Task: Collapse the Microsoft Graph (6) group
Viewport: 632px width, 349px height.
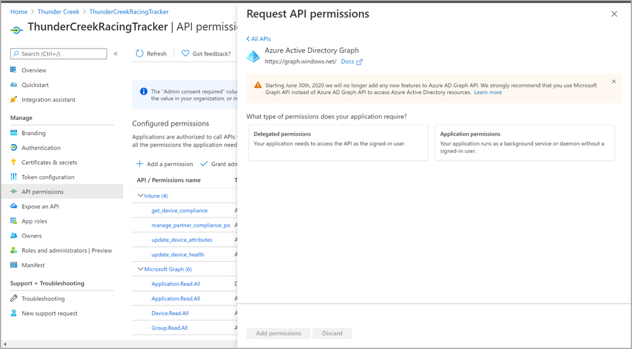Action: [140, 269]
